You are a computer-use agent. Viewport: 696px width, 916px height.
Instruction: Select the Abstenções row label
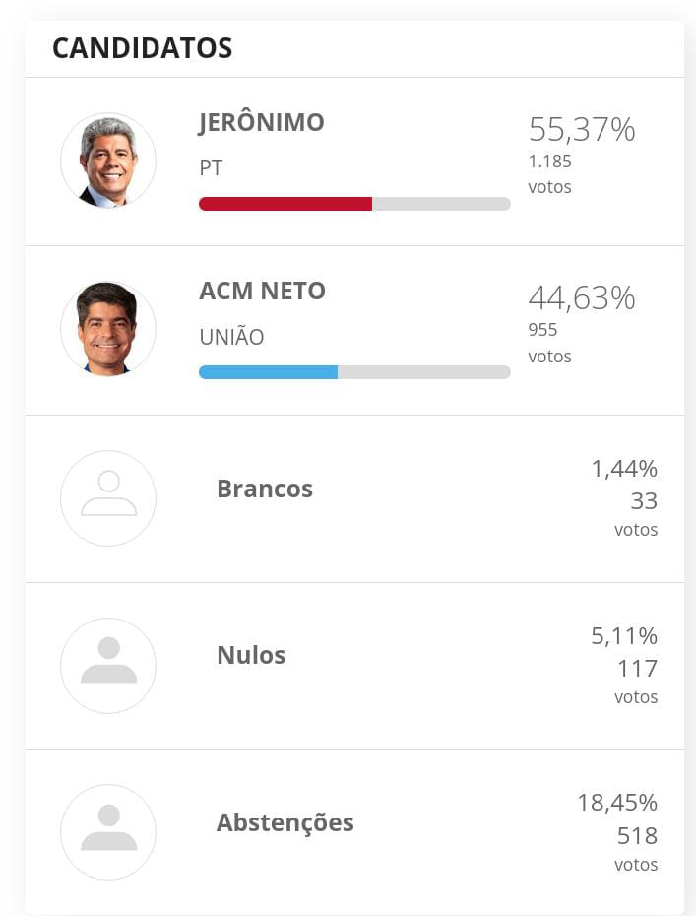tap(285, 823)
